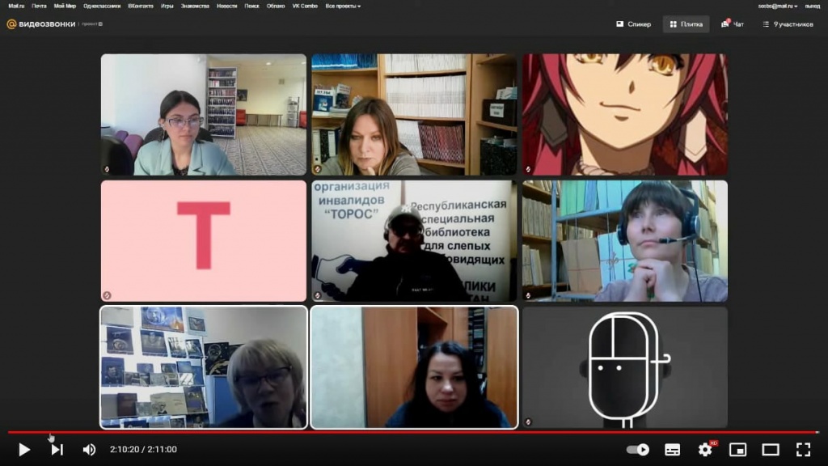Click the Видеозвонки logo
828x466 pixels.
point(42,24)
